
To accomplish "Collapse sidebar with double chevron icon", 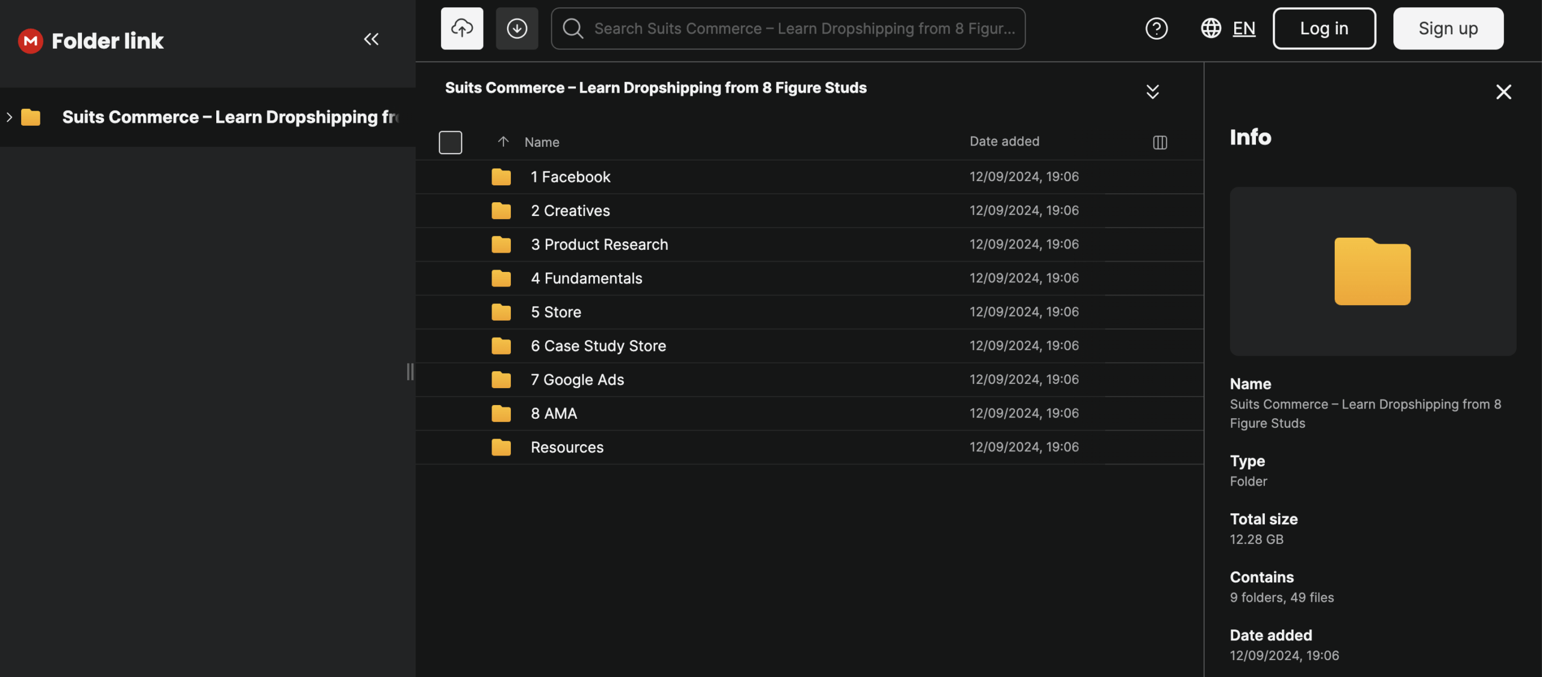I will (371, 40).
